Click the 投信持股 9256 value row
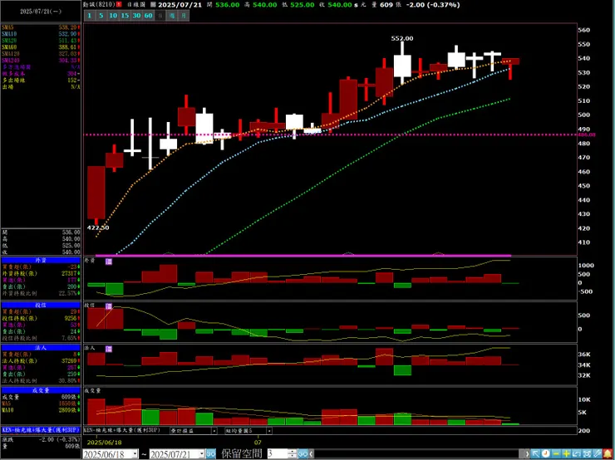This screenshot has height=460, width=615. 41,318
